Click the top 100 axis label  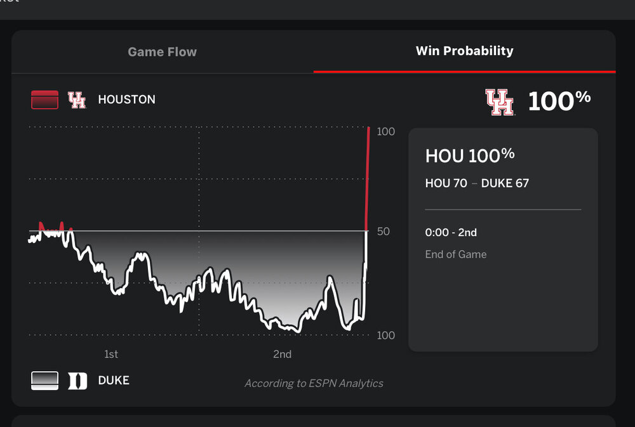pos(385,131)
